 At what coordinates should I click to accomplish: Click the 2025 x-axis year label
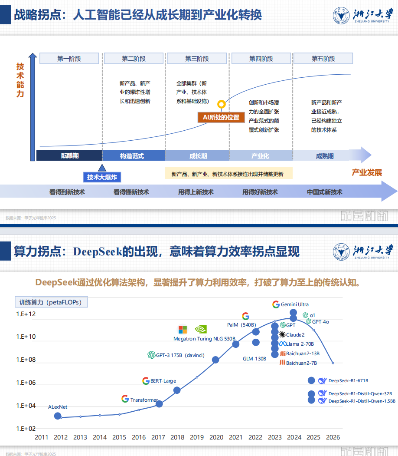pyautogui.click(x=313, y=437)
